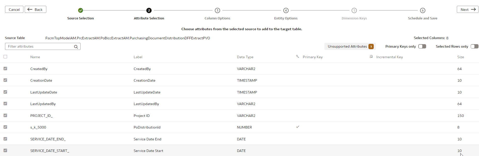Click the Source Selection completed step icon
The height and width of the screenshot is (156, 479).
[x=81, y=10]
